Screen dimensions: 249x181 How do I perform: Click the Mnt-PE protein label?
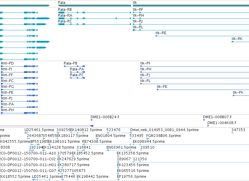pos(7,93)
